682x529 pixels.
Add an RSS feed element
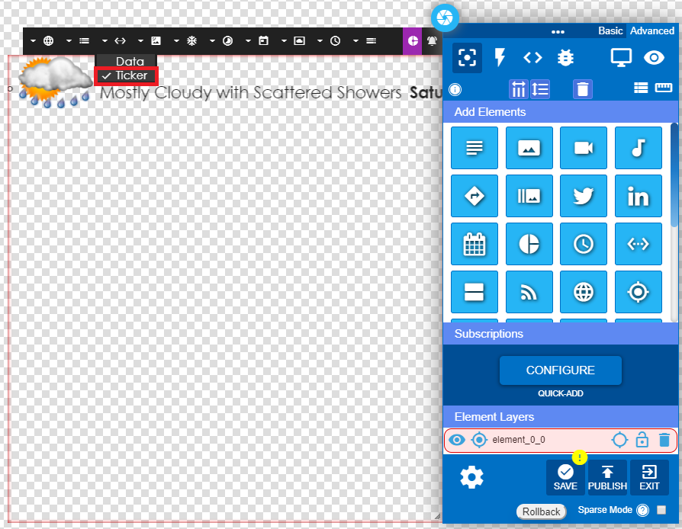point(529,292)
